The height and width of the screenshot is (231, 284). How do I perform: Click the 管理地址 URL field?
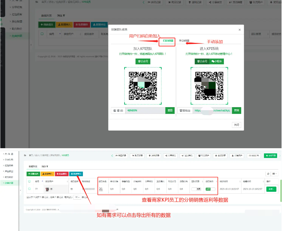[212, 110]
